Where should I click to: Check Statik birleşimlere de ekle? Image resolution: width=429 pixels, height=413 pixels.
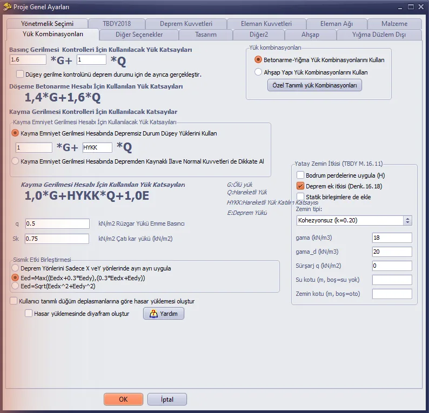pos(300,197)
